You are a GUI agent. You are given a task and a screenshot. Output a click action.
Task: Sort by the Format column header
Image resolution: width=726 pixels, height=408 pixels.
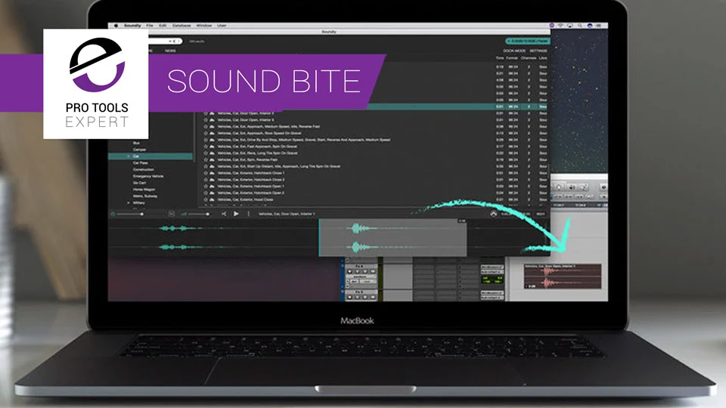(x=512, y=58)
